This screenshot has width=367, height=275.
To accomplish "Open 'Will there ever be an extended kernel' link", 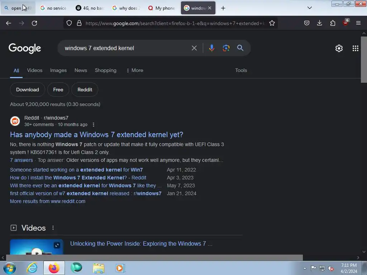I will (86, 186).
